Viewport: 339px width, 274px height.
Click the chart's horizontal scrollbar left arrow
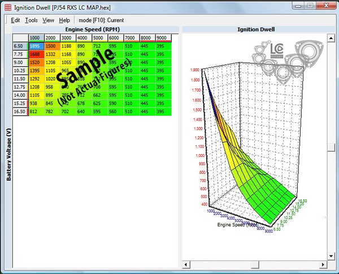186,264
